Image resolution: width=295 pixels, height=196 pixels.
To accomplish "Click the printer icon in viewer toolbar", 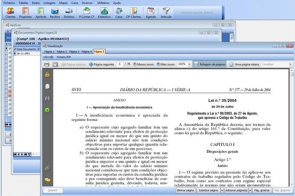I will pos(47,64).
